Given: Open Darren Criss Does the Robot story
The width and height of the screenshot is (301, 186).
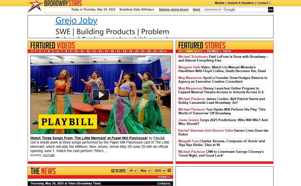Looking at the screenshot, I should (x=223, y=132).
